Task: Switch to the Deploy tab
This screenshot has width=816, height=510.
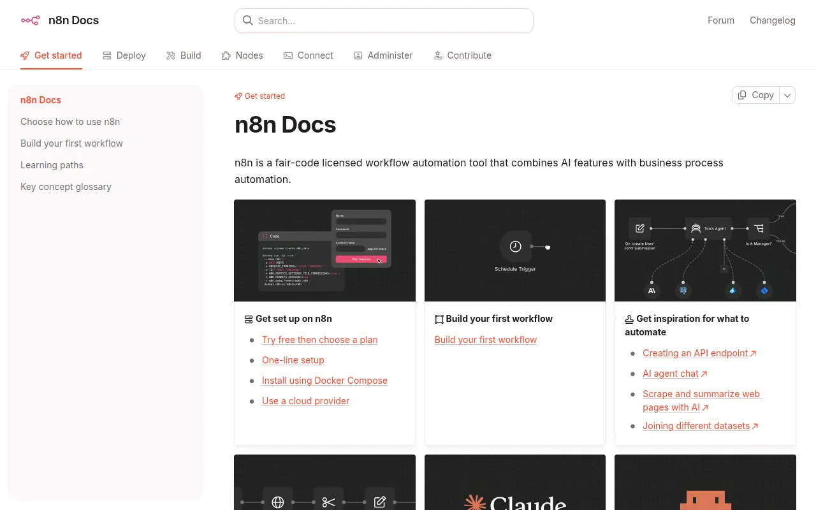Action: (x=124, y=55)
